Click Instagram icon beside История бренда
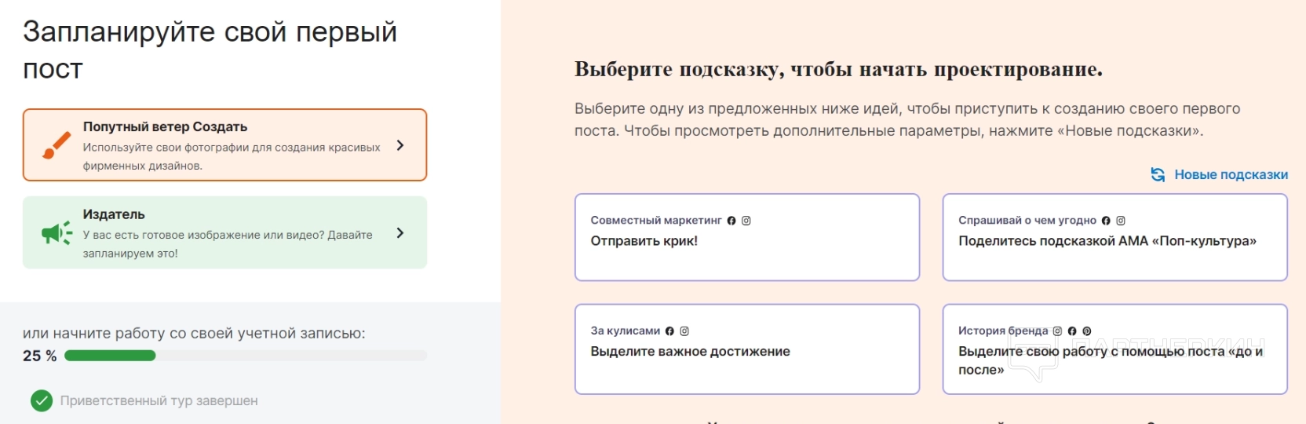 pos(1057,331)
